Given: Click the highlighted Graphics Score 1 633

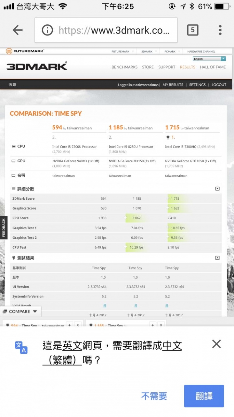Looking at the screenshot, I should tap(175, 208).
